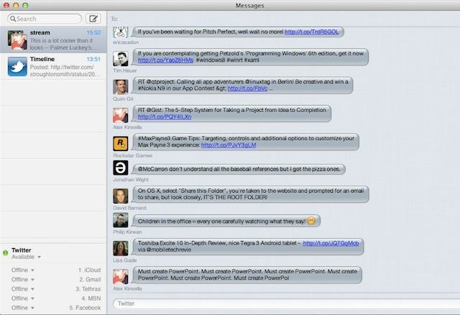Click the David Barnard sender name
The image size is (460, 315).
coord(129,208)
